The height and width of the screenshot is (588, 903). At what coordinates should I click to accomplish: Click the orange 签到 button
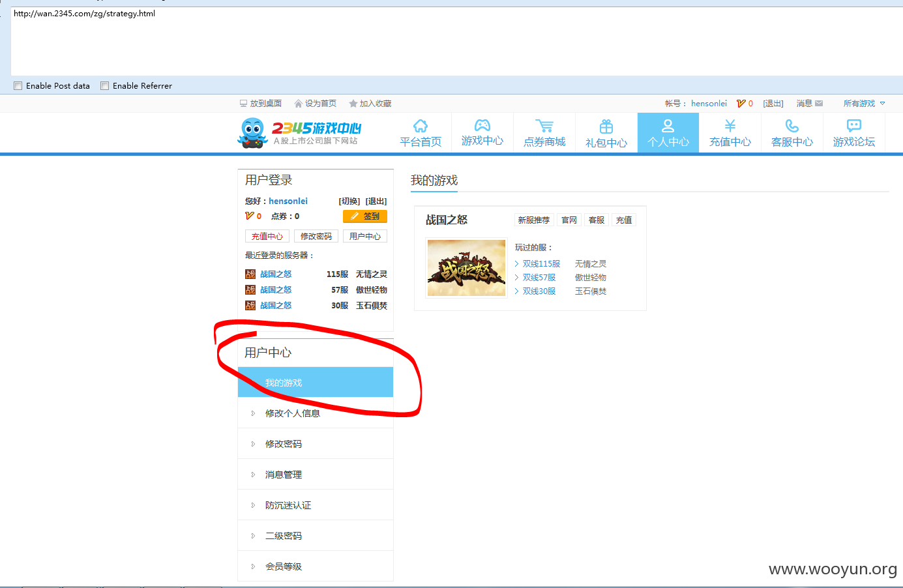pos(365,216)
